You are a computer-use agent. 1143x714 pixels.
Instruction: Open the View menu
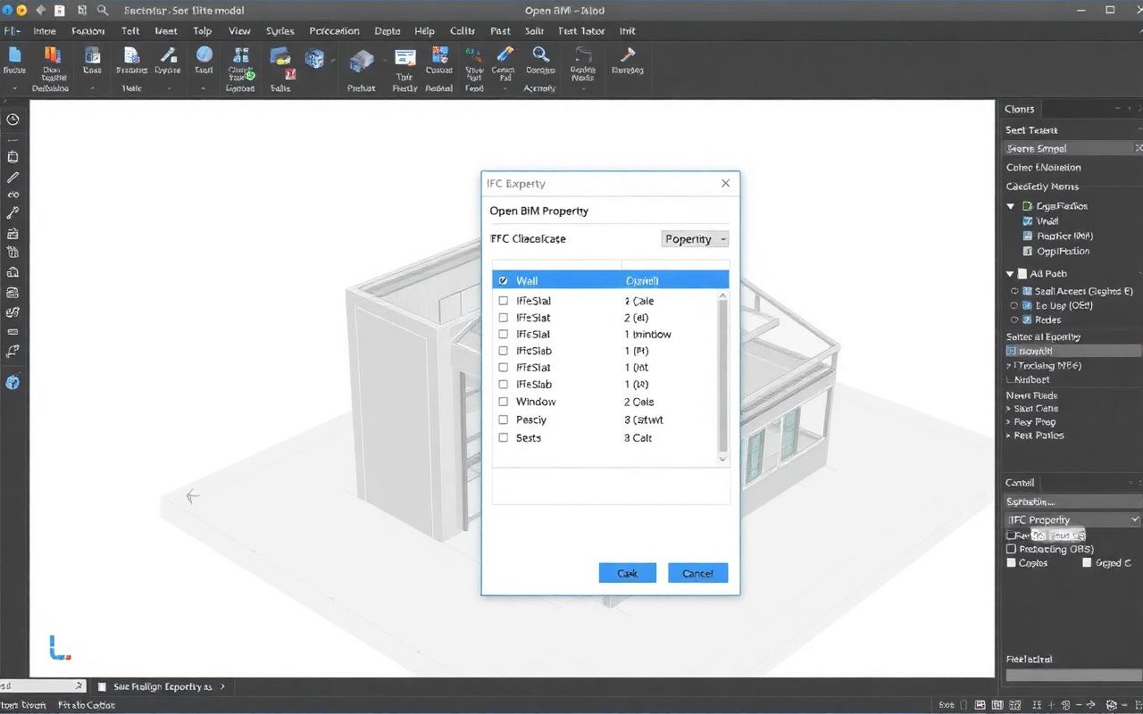[239, 30]
